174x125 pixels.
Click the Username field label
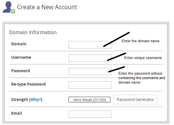coord(21,57)
